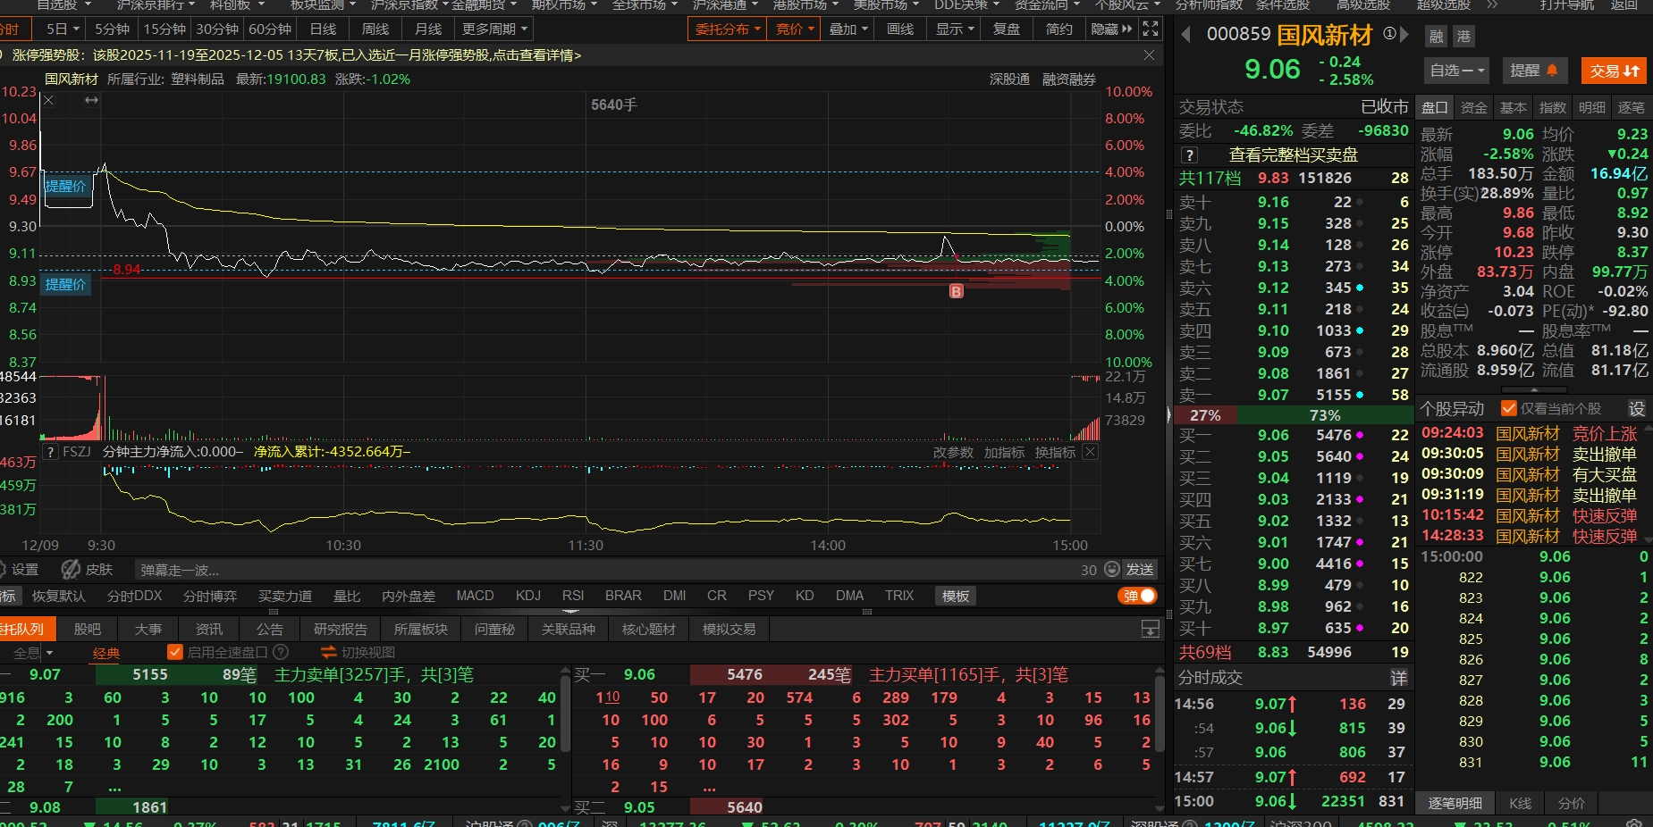Uncheck 仅看当前个股 checkbox
This screenshot has height=827, width=1653.
1509,408
